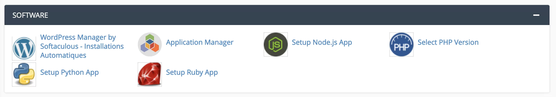Open the Setup Python App link
Screen dimensions: 556x97
tap(69, 72)
